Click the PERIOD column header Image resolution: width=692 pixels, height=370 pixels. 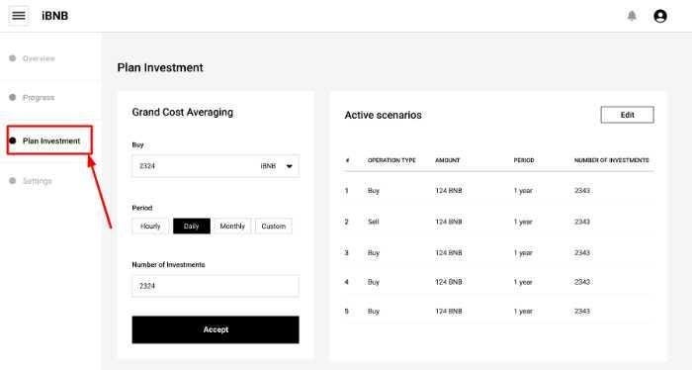[x=524, y=160]
